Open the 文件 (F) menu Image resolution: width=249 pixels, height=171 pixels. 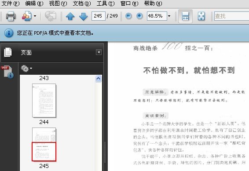(x=11, y=4)
